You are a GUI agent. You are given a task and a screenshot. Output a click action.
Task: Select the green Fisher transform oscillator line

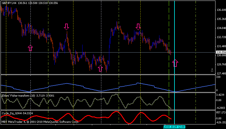click(x=63, y=100)
